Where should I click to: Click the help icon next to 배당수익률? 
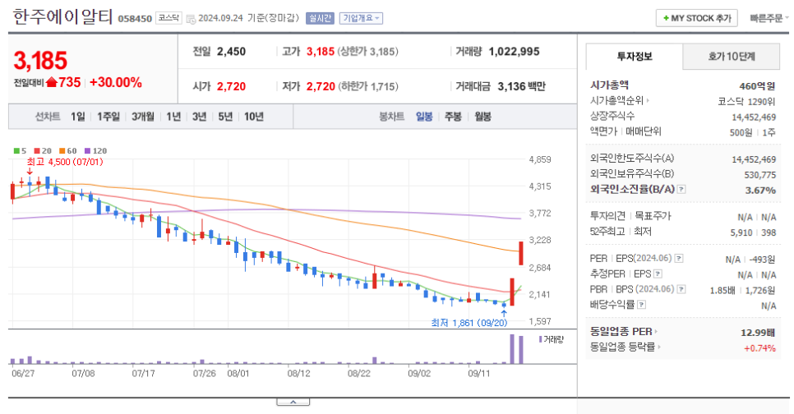pos(642,305)
